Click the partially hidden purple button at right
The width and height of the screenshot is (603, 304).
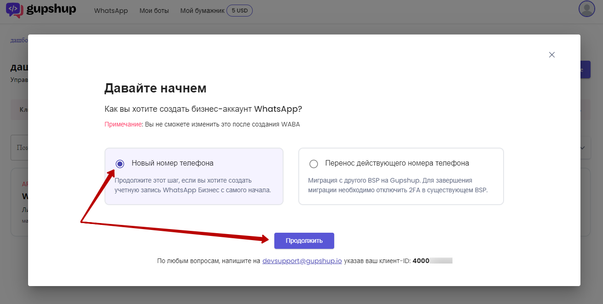[x=586, y=69]
